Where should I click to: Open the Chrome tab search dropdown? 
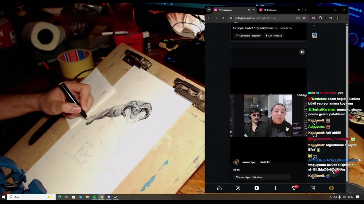209,10
